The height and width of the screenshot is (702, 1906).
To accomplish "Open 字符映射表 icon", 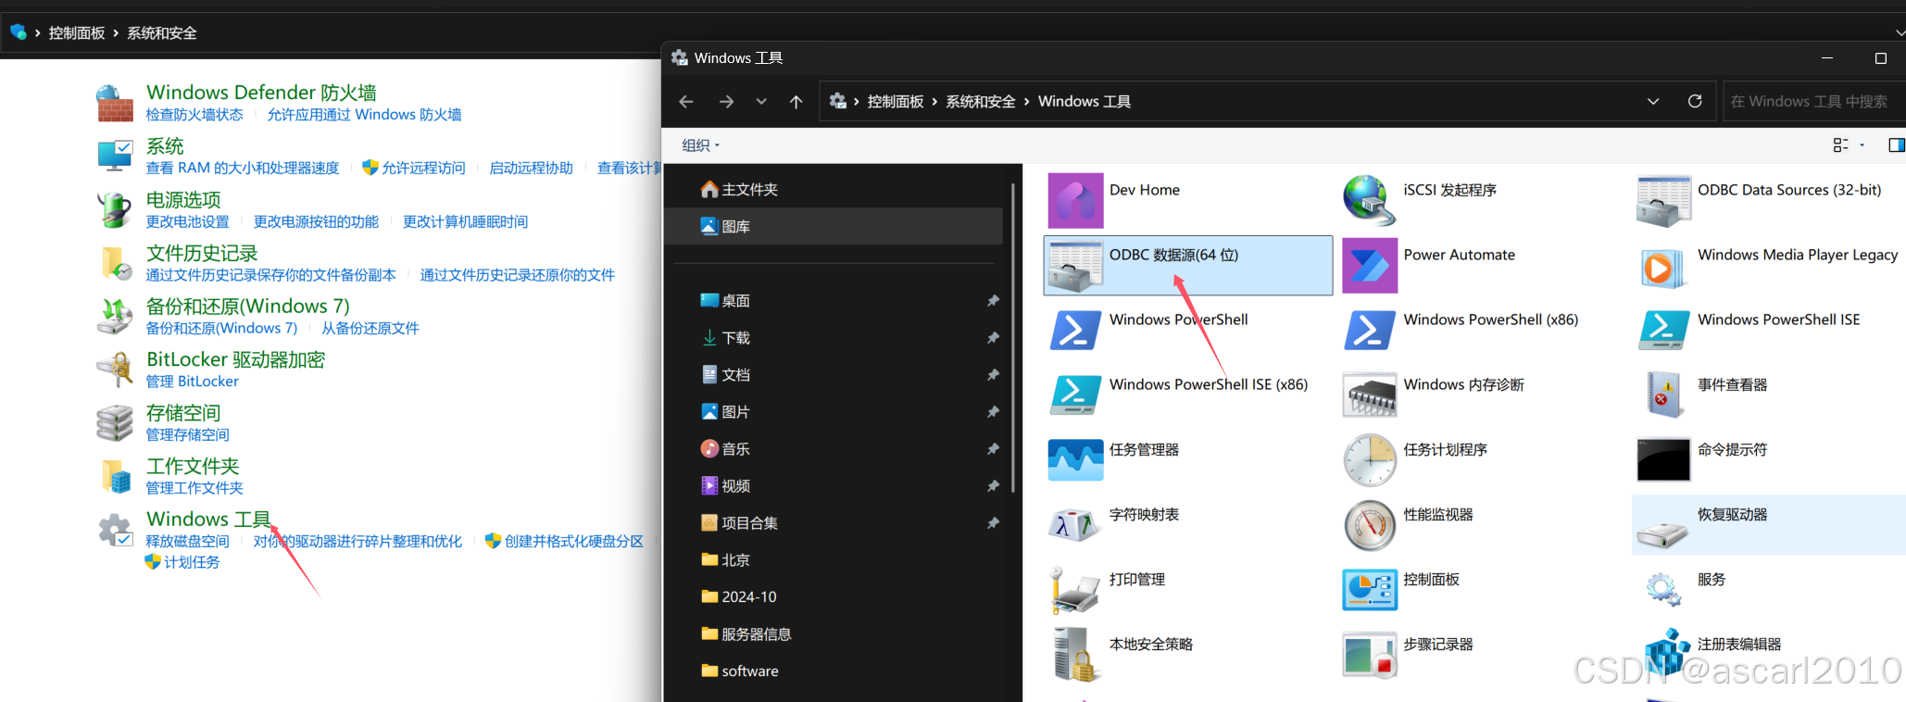I will (x=1075, y=524).
